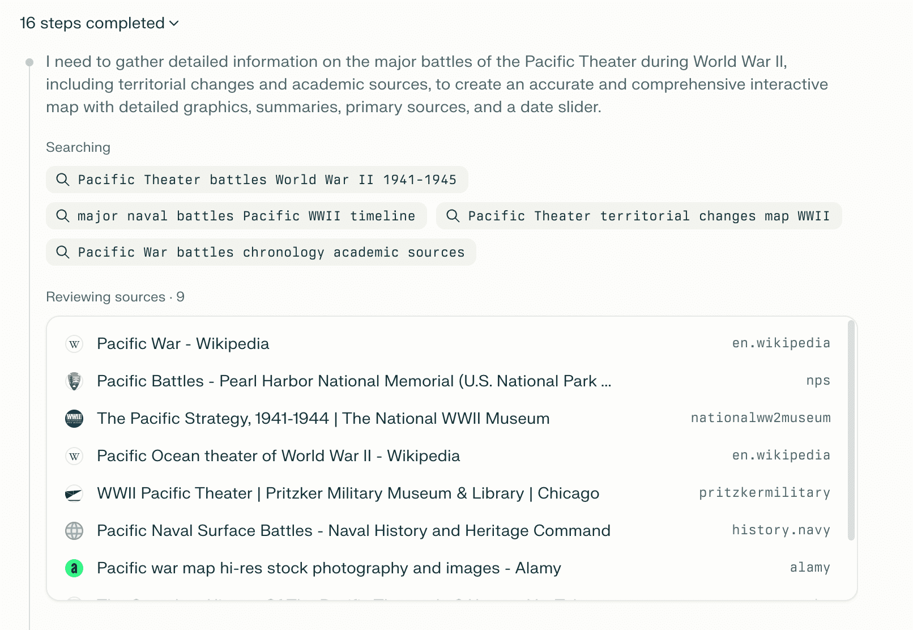Click the timeline step bullet marker

pyautogui.click(x=29, y=62)
